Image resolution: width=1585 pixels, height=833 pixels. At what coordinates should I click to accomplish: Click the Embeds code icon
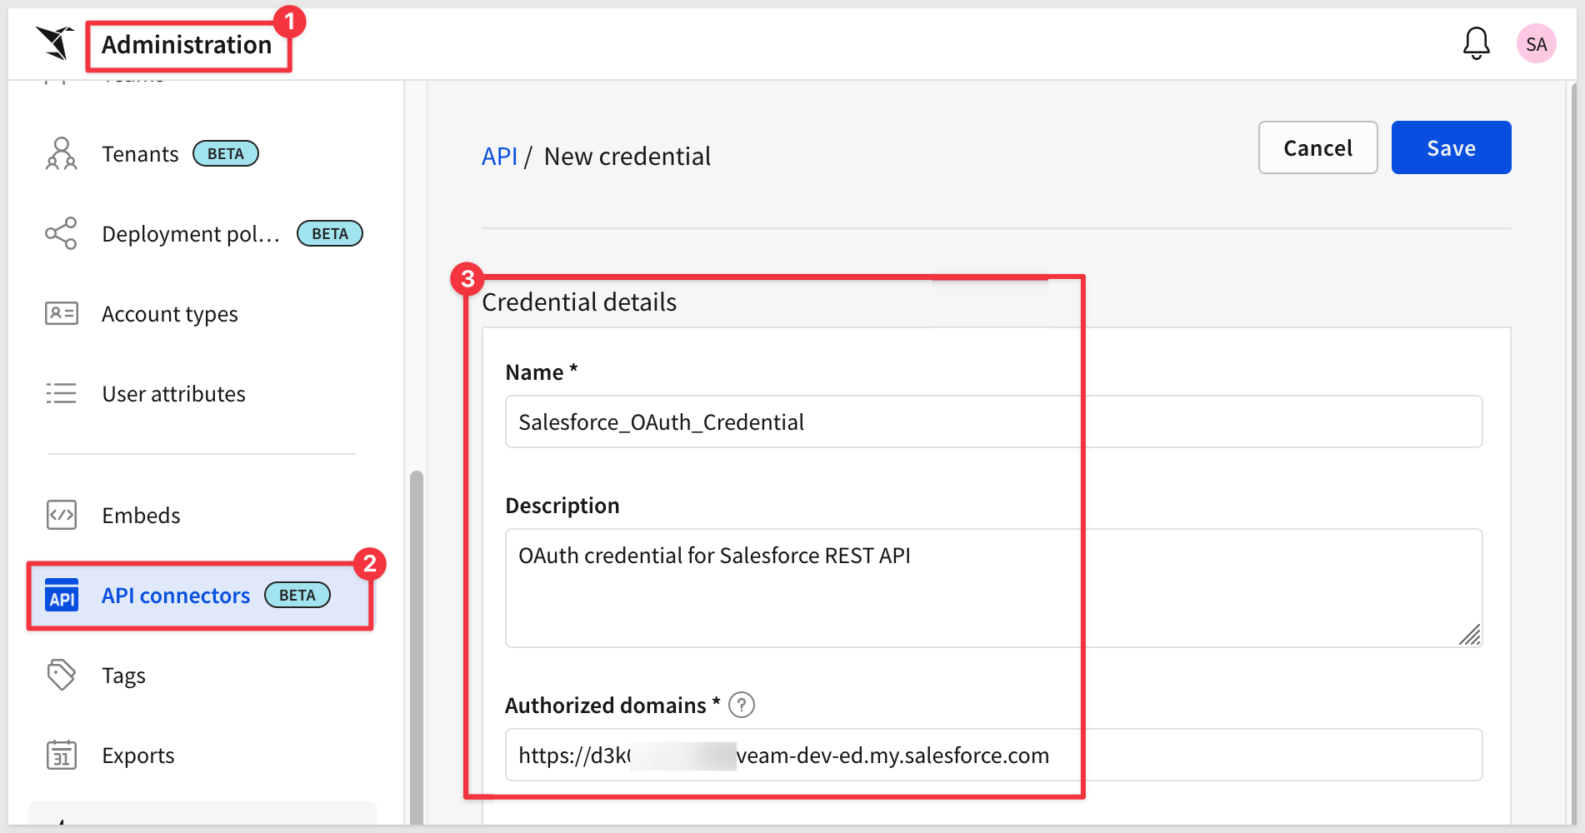[x=61, y=516]
